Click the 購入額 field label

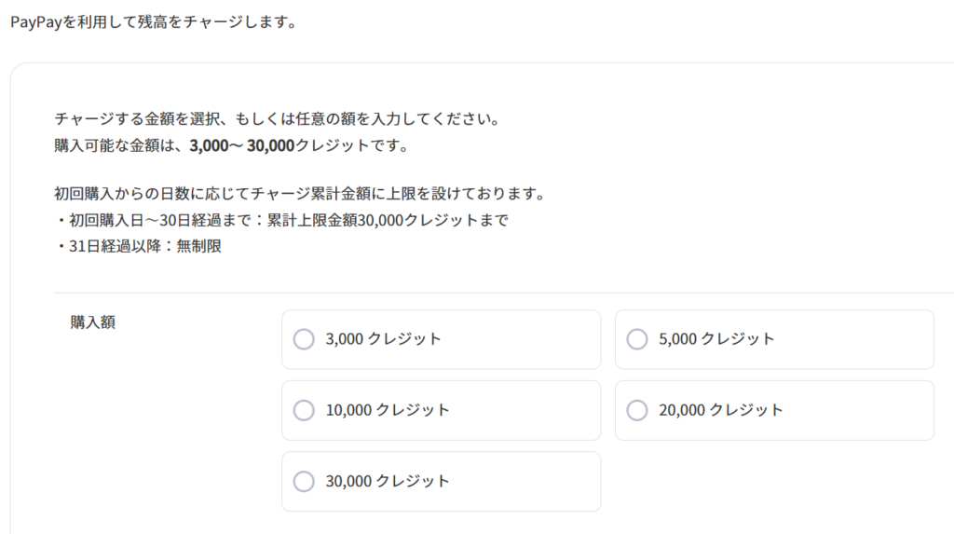(93, 322)
